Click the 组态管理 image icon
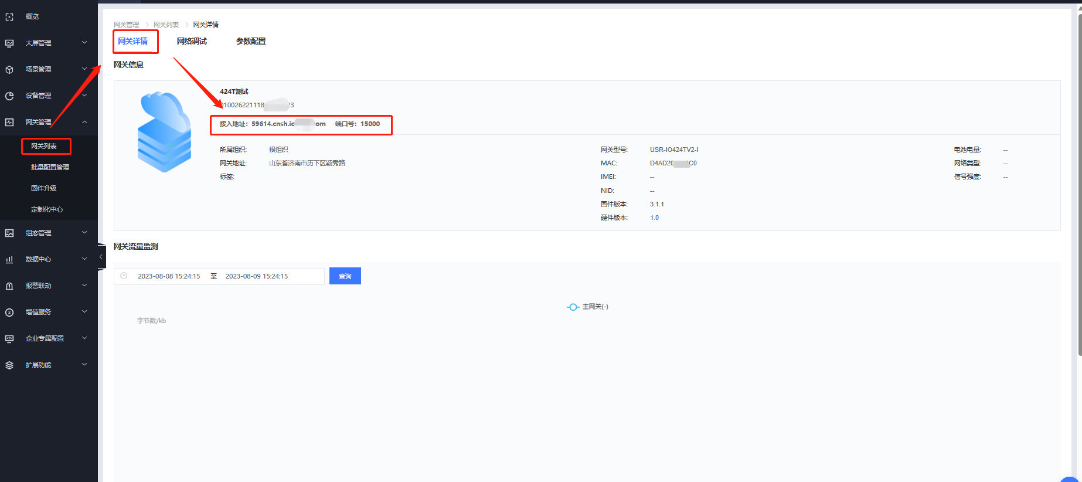The width and height of the screenshot is (1082, 482). pyautogui.click(x=9, y=233)
